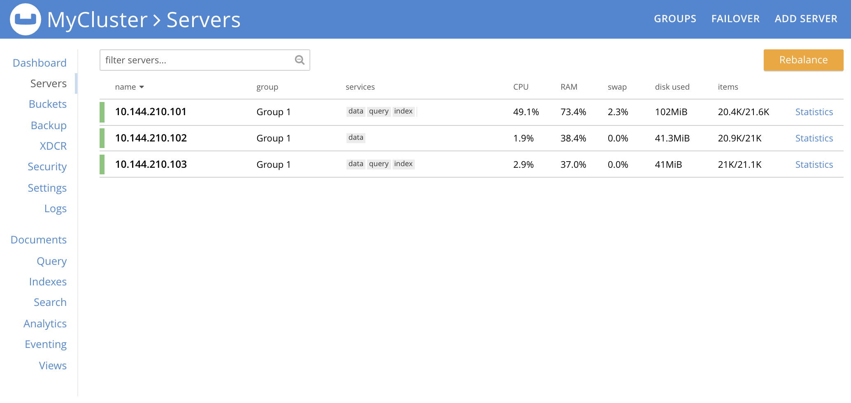Open the Failover option
The height and width of the screenshot is (403, 851).
pos(735,19)
